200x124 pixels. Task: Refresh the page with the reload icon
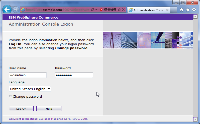tap(119, 10)
